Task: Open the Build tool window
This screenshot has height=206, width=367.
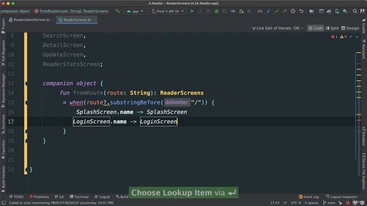Action: point(122,197)
